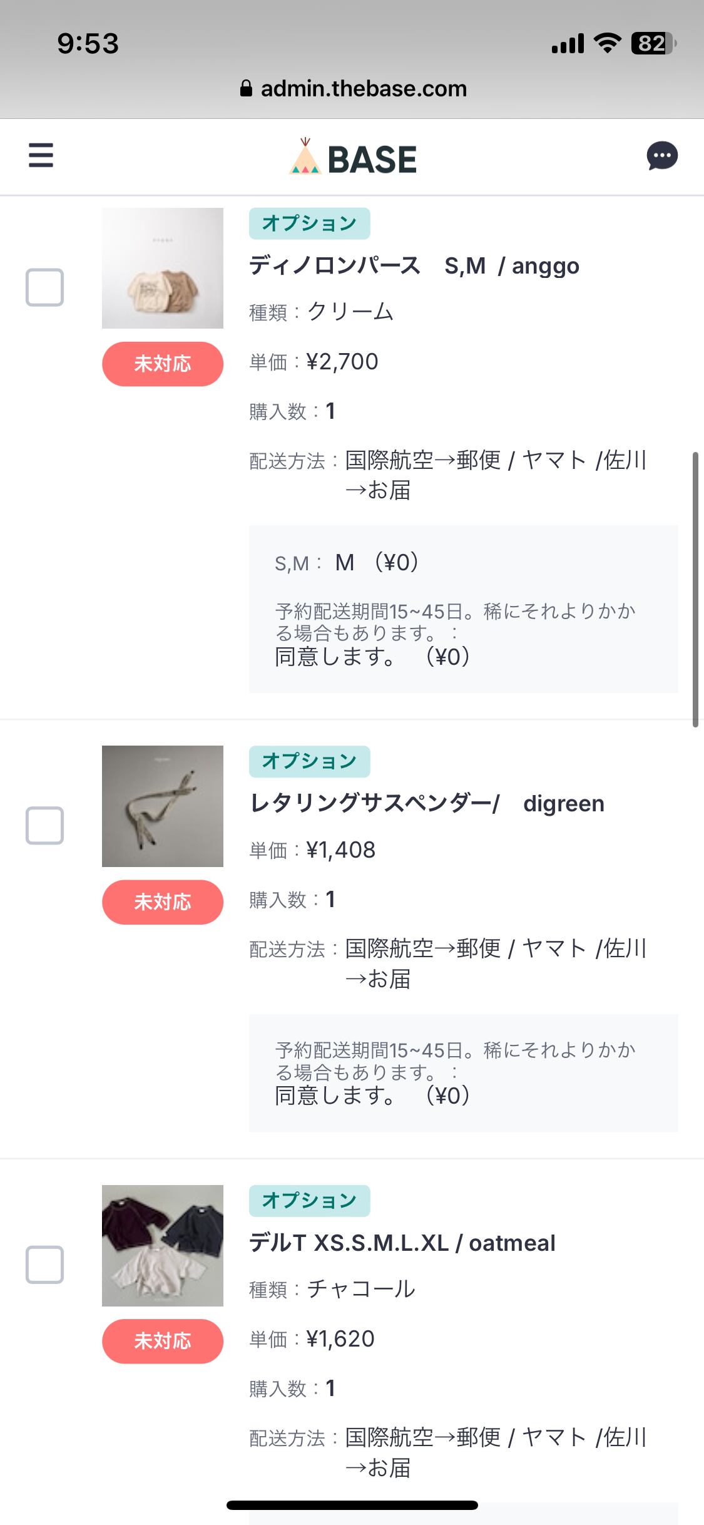Click the page scrollbar on right edge

point(695,588)
